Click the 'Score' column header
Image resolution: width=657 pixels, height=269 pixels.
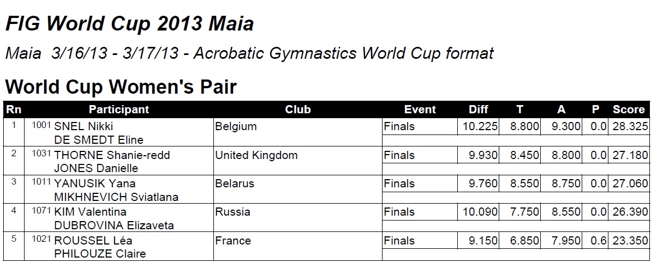628,109
